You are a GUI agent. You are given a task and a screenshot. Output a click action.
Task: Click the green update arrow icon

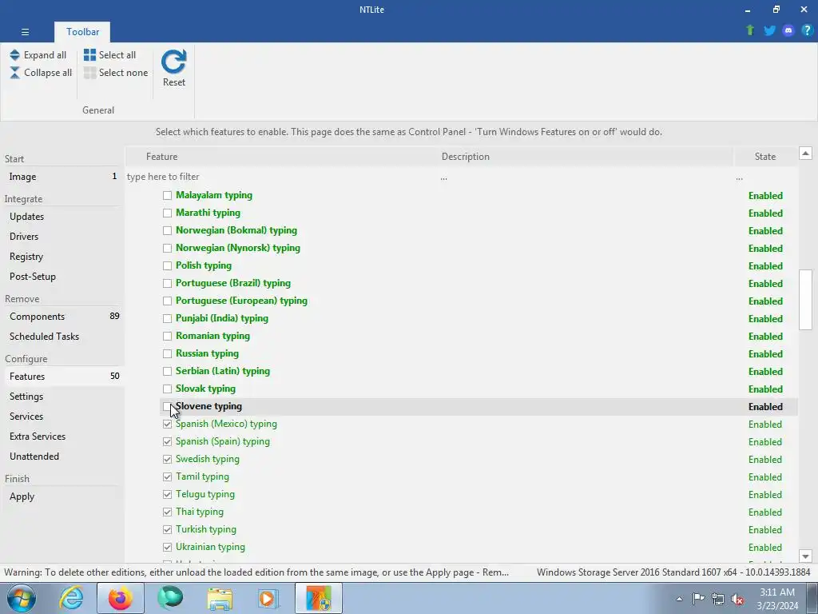click(750, 30)
